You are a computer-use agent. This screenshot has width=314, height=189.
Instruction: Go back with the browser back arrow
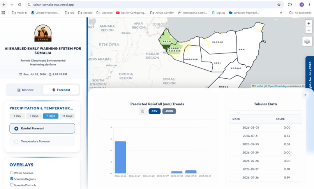tap(4, 5)
